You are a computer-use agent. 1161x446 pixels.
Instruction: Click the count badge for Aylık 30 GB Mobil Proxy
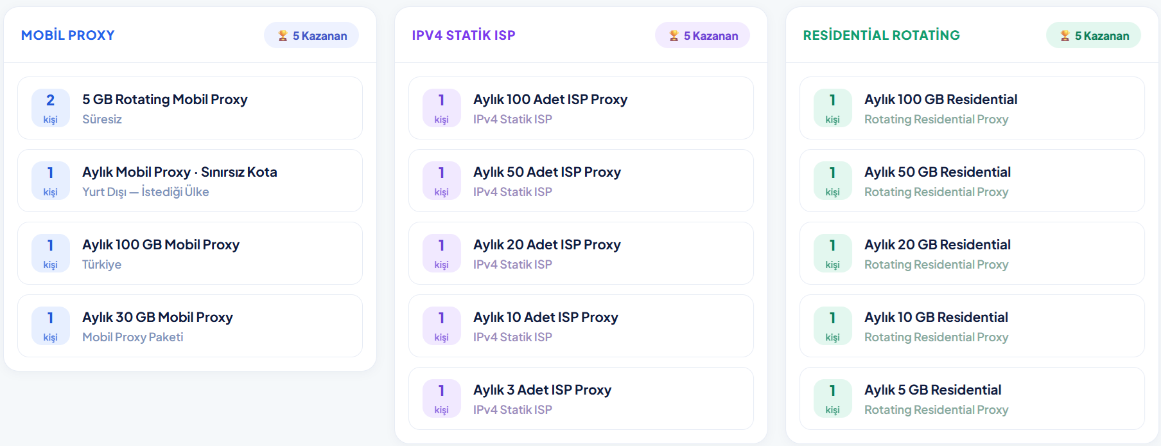pos(51,326)
